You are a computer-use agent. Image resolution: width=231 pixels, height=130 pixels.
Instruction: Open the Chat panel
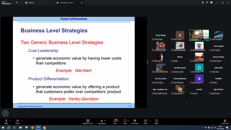[x=115, y=122]
